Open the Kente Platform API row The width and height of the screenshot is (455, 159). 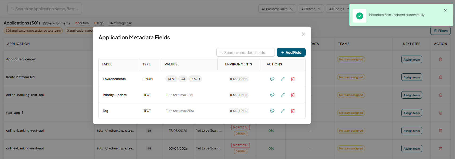20,77
